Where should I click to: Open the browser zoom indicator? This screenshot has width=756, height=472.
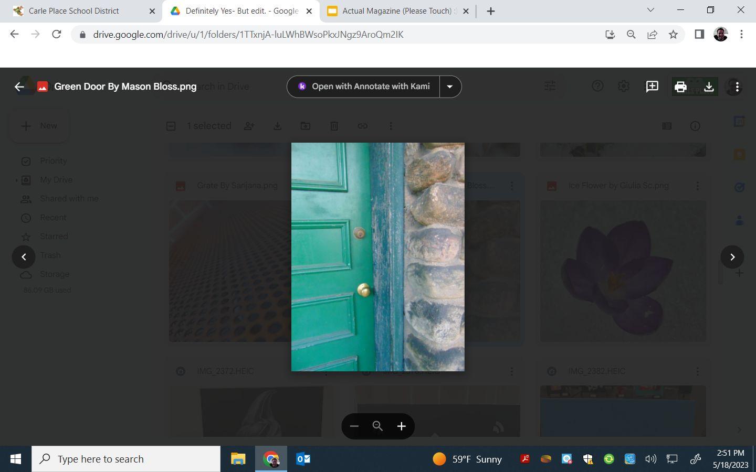[x=631, y=35]
